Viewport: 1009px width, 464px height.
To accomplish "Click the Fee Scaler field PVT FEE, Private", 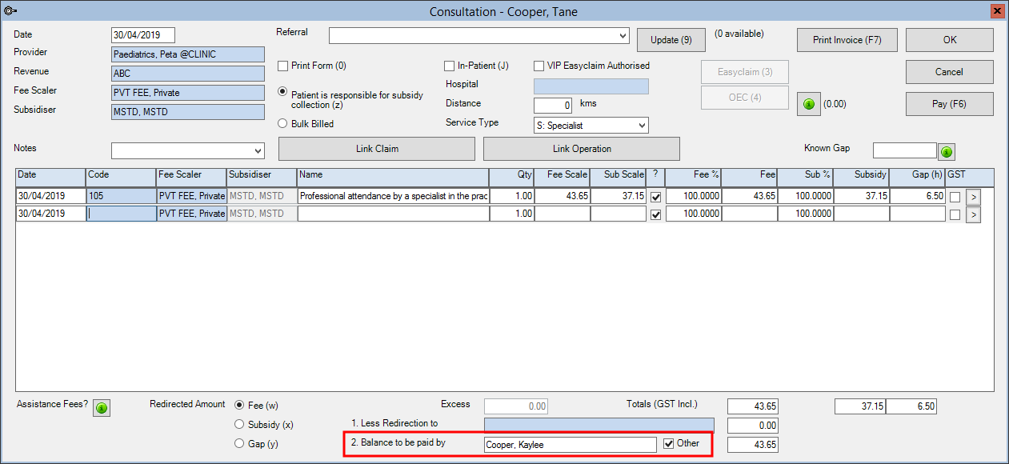I will 188,93.
